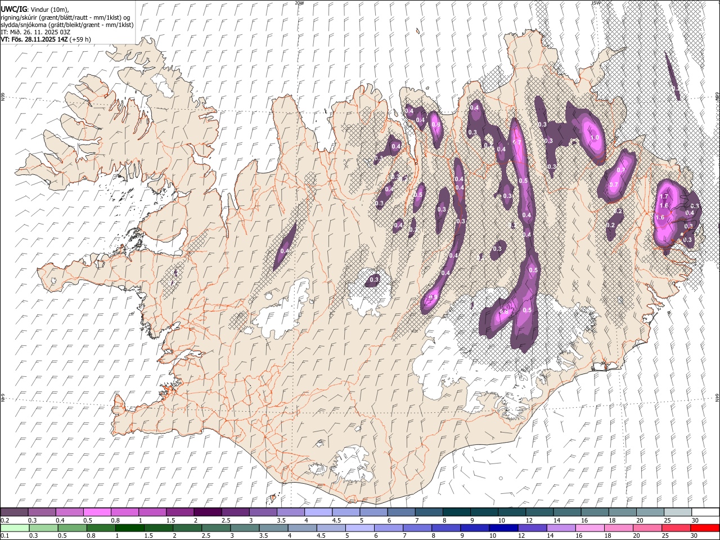Click the '1.0' precipitation value on map

[x=594, y=137]
